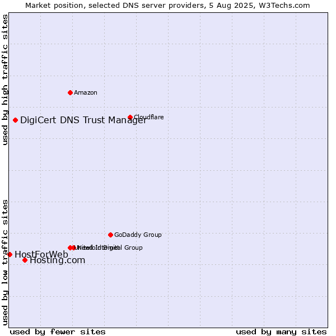Click the chart title mentioning W3Techs.com
Image resolution: width=336 pixels, height=336 pixels.
point(167,6)
